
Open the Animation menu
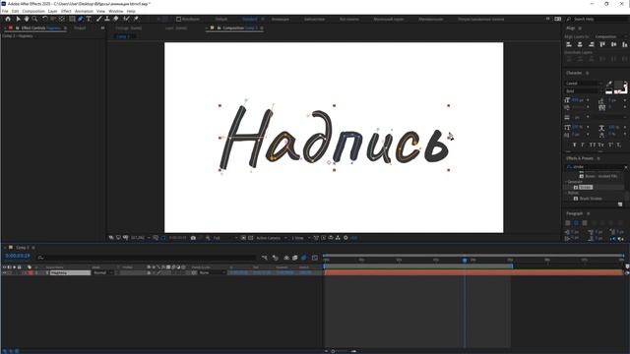[84, 11]
